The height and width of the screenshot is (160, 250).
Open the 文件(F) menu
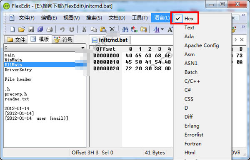click(27, 18)
